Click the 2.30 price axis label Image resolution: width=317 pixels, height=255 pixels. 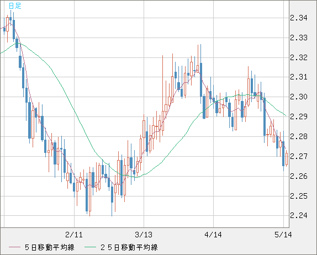[x=299, y=97]
